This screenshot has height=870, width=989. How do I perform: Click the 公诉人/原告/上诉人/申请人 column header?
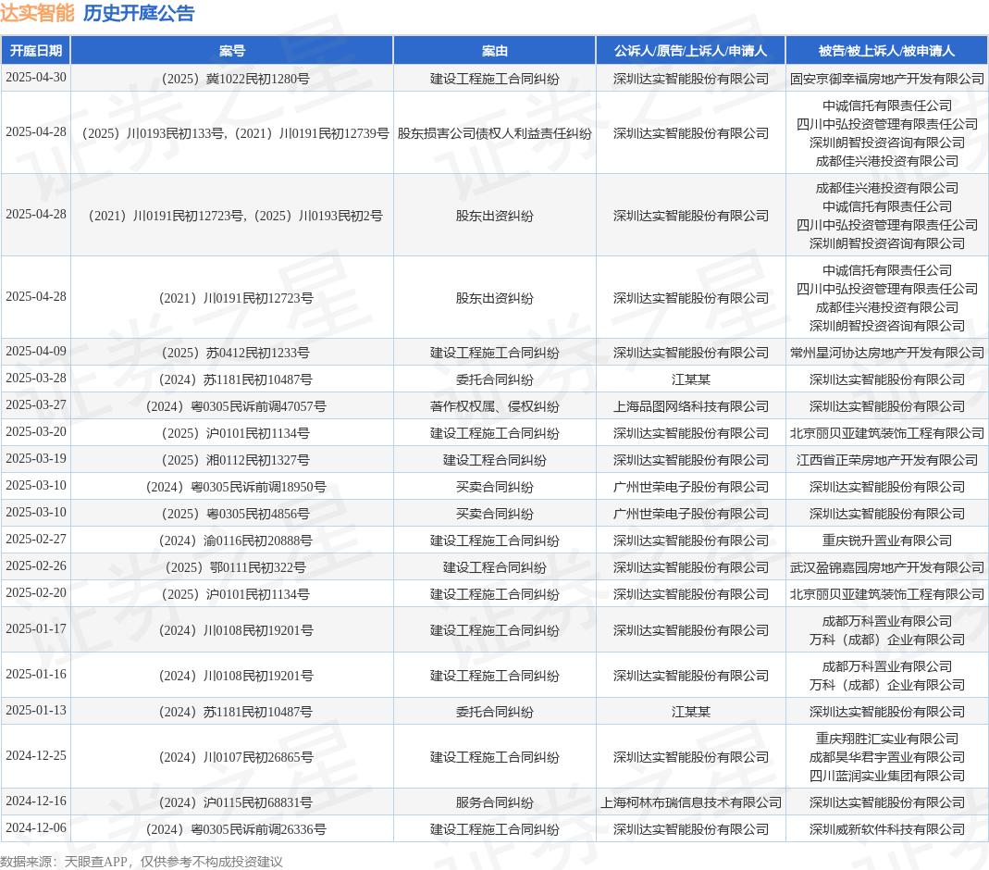point(691,51)
